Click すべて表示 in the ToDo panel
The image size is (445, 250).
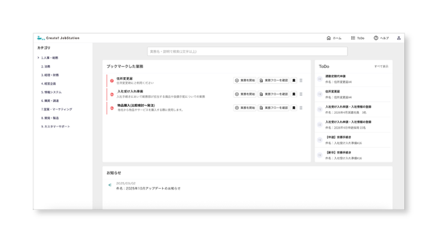[381, 67]
